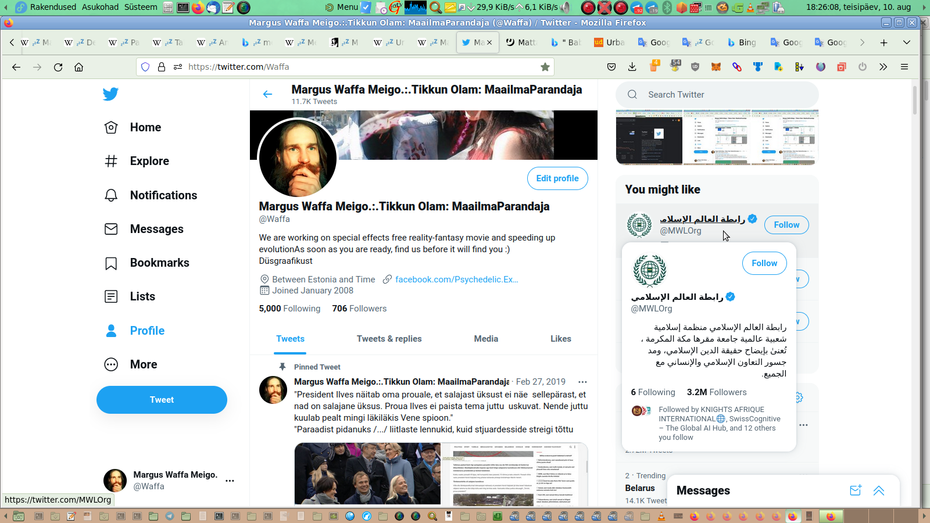Viewport: 930px width, 523px height.
Task: Click the Edit profile button
Action: (x=557, y=178)
